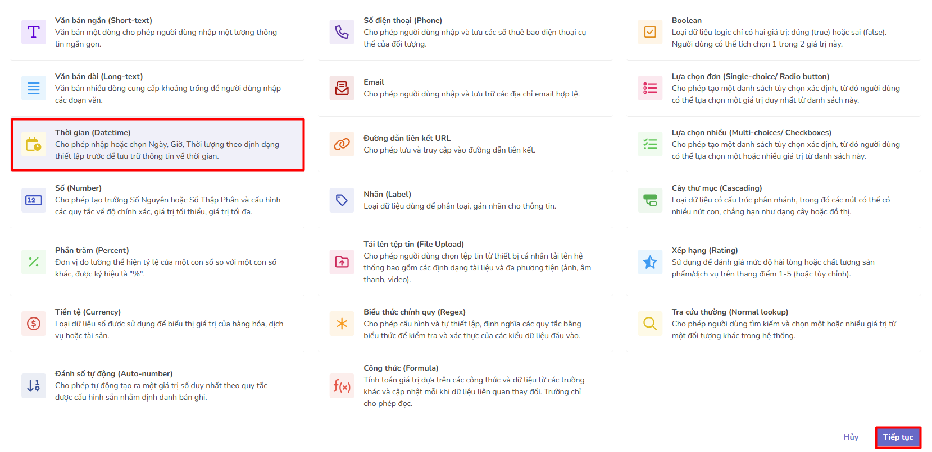Select the Currency dollar icon

(34, 324)
